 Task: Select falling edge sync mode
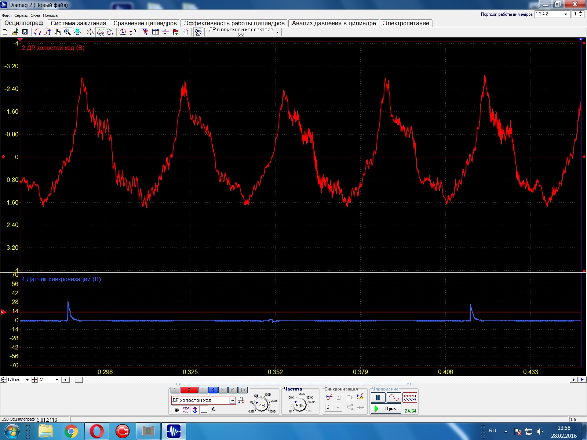(x=350, y=397)
